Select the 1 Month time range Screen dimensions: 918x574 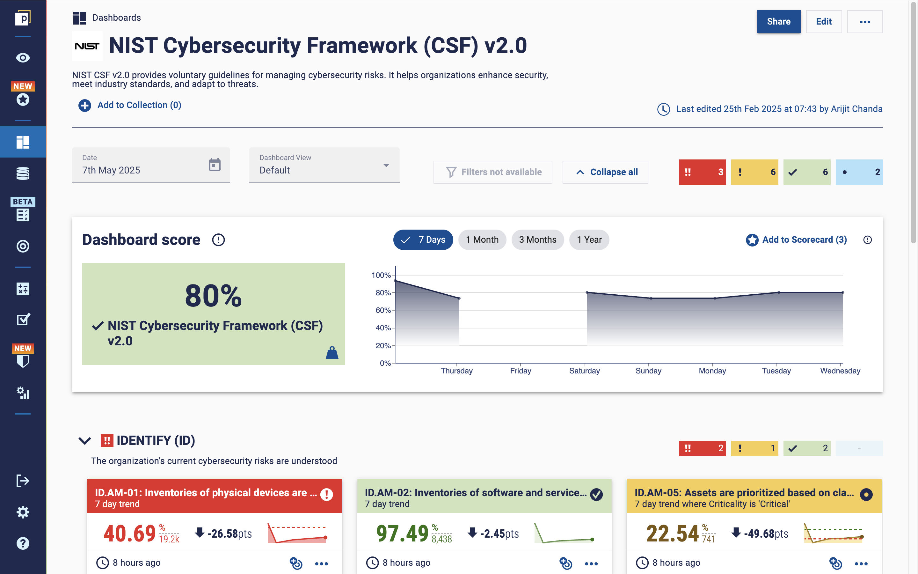482,240
